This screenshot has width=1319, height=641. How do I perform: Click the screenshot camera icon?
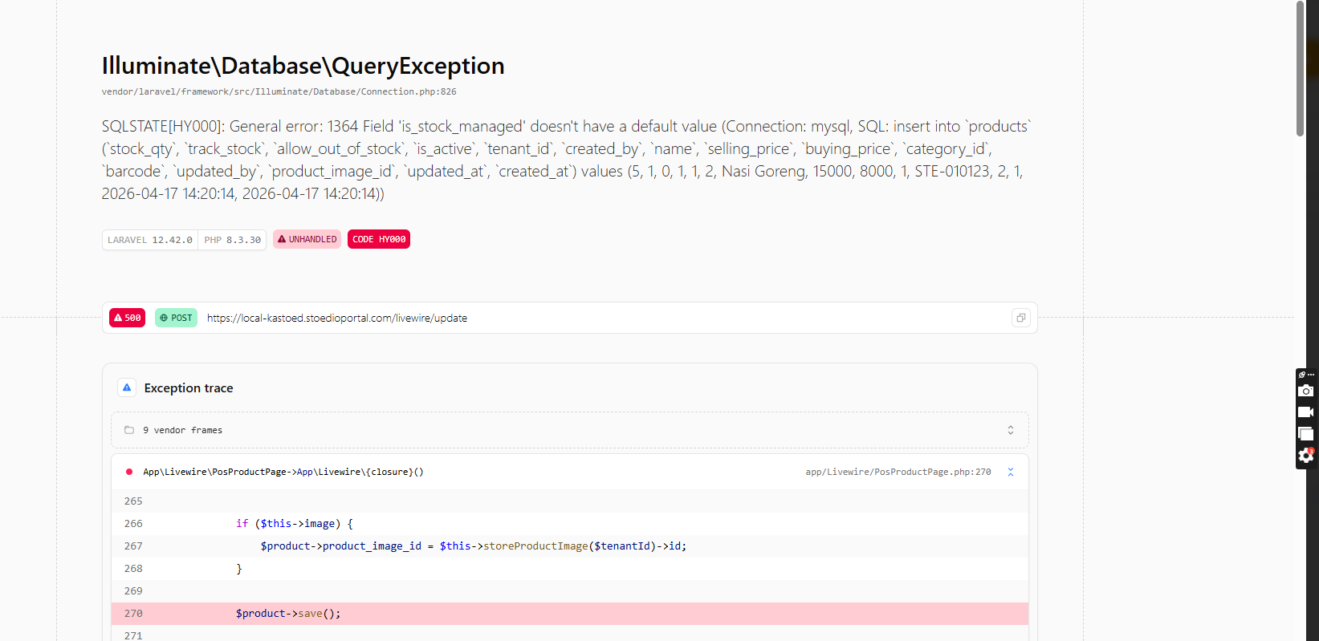click(1305, 391)
